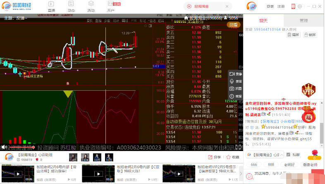Open the red 福 lucky bag

click(x=308, y=116)
